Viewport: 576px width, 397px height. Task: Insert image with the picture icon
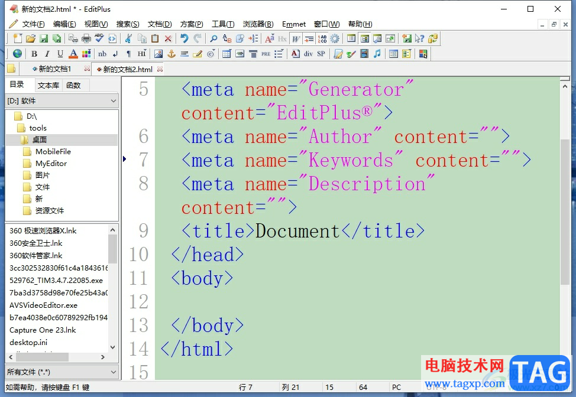(x=158, y=54)
